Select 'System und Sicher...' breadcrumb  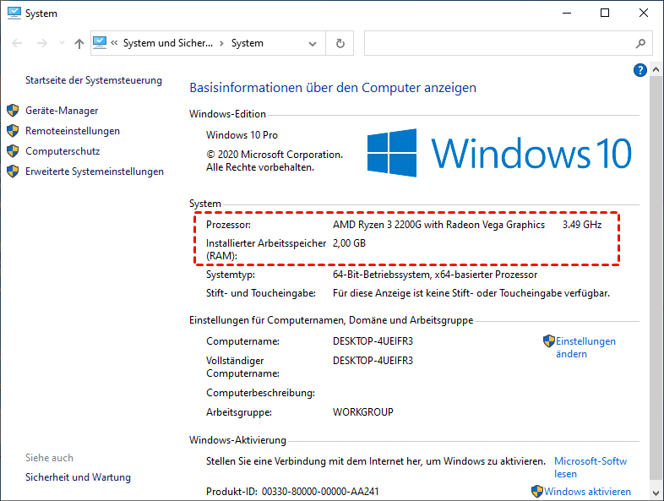pyautogui.click(x=168, y=43)
